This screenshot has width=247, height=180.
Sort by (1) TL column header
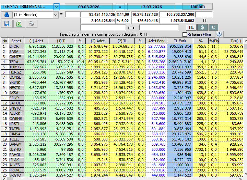[62, 41]
